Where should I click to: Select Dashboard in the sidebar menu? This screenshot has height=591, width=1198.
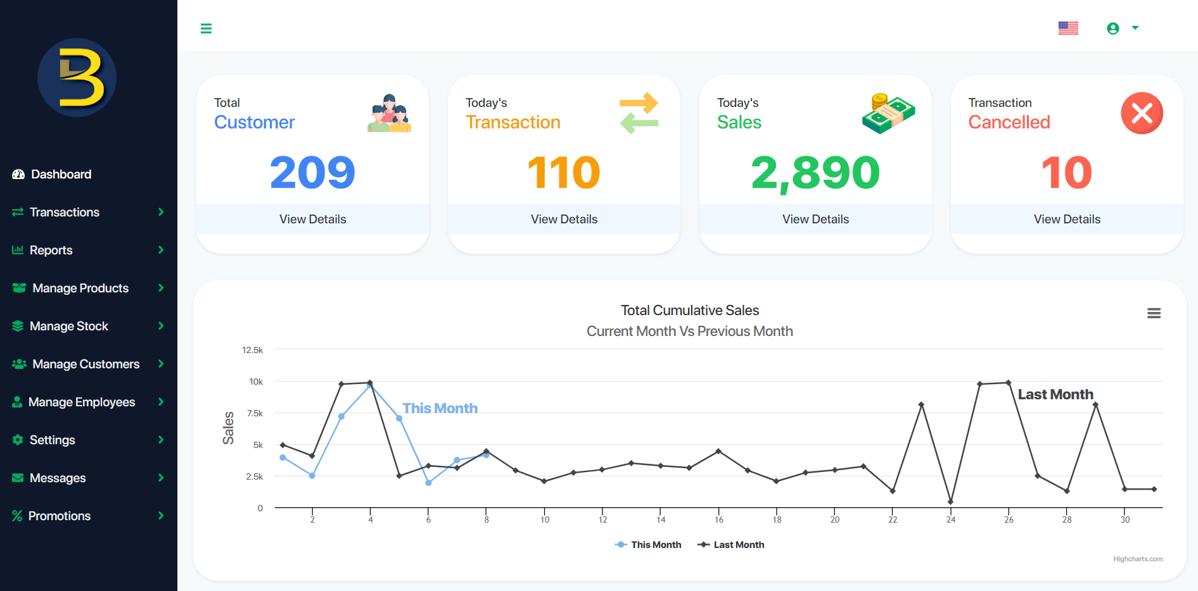(60, 174)
